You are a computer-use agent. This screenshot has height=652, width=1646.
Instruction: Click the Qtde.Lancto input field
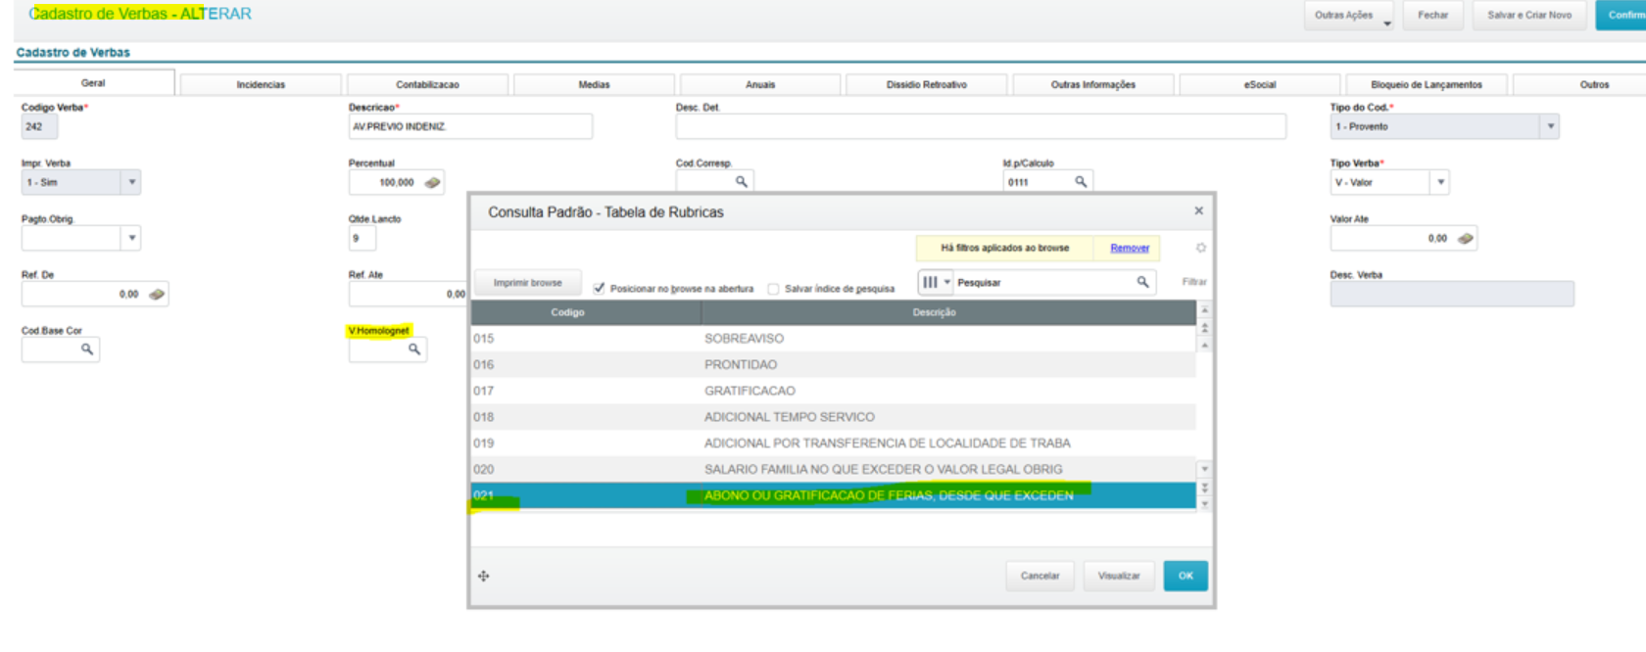(363, 238)
